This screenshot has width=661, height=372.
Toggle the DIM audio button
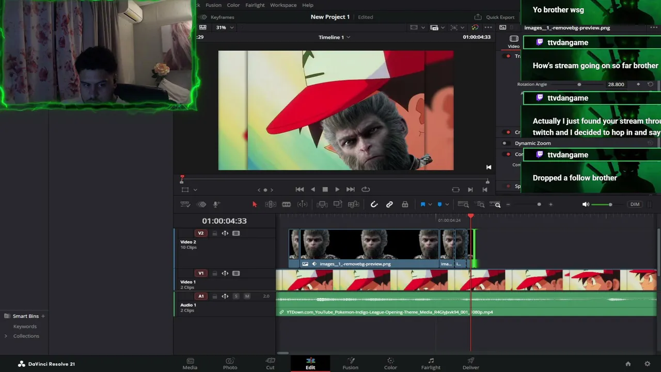pos(635,205)
